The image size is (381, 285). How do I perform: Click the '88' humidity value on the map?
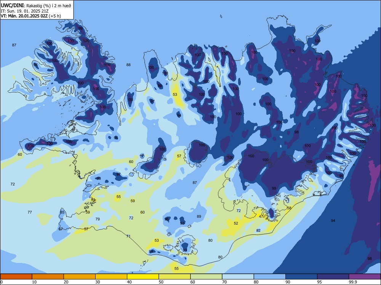[x=128, y=65]
